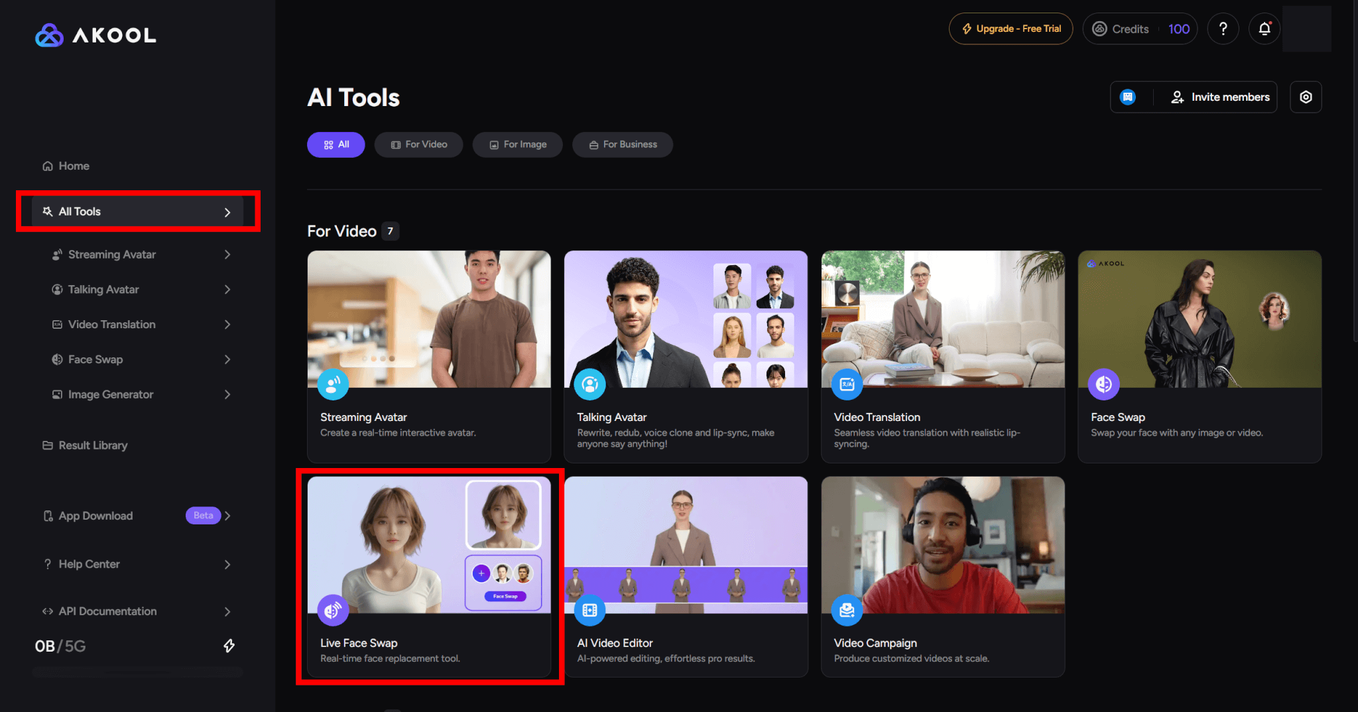Image resolution: width=1358 pixels, height=712 pixels.
Task: Expand the Help Center chevron
Action: 227,565
